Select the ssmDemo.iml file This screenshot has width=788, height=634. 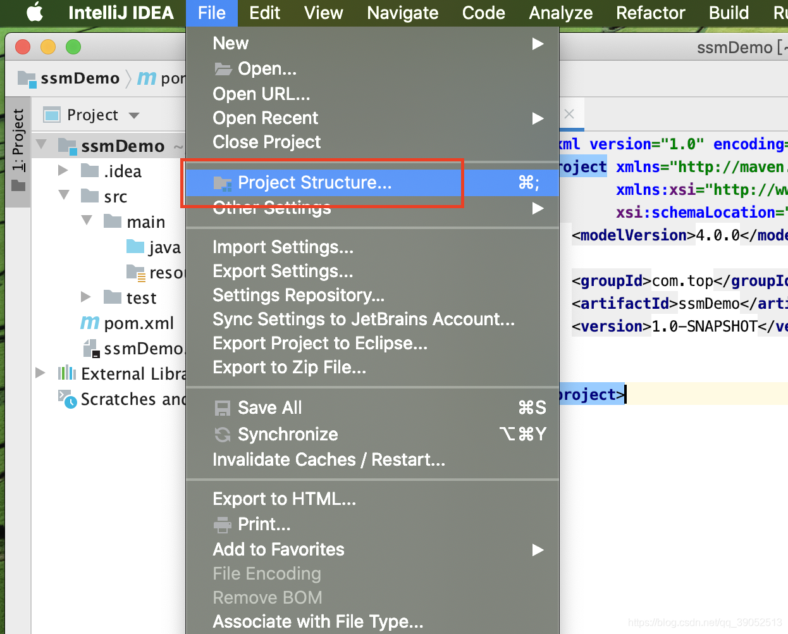pyautogui.click(x=133, y=348)
